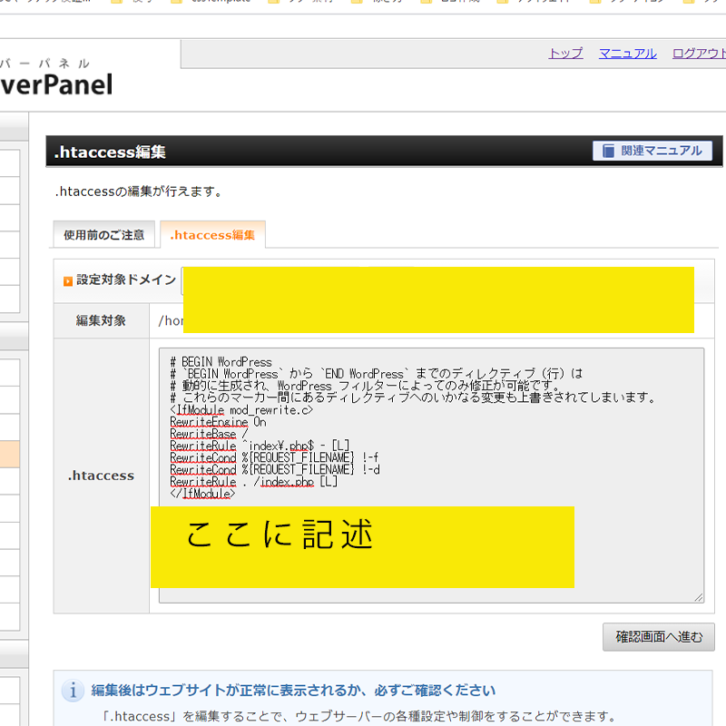Click the '# BEGIN WordPress' line in editor
726x726 pixels.
point(221,362)
